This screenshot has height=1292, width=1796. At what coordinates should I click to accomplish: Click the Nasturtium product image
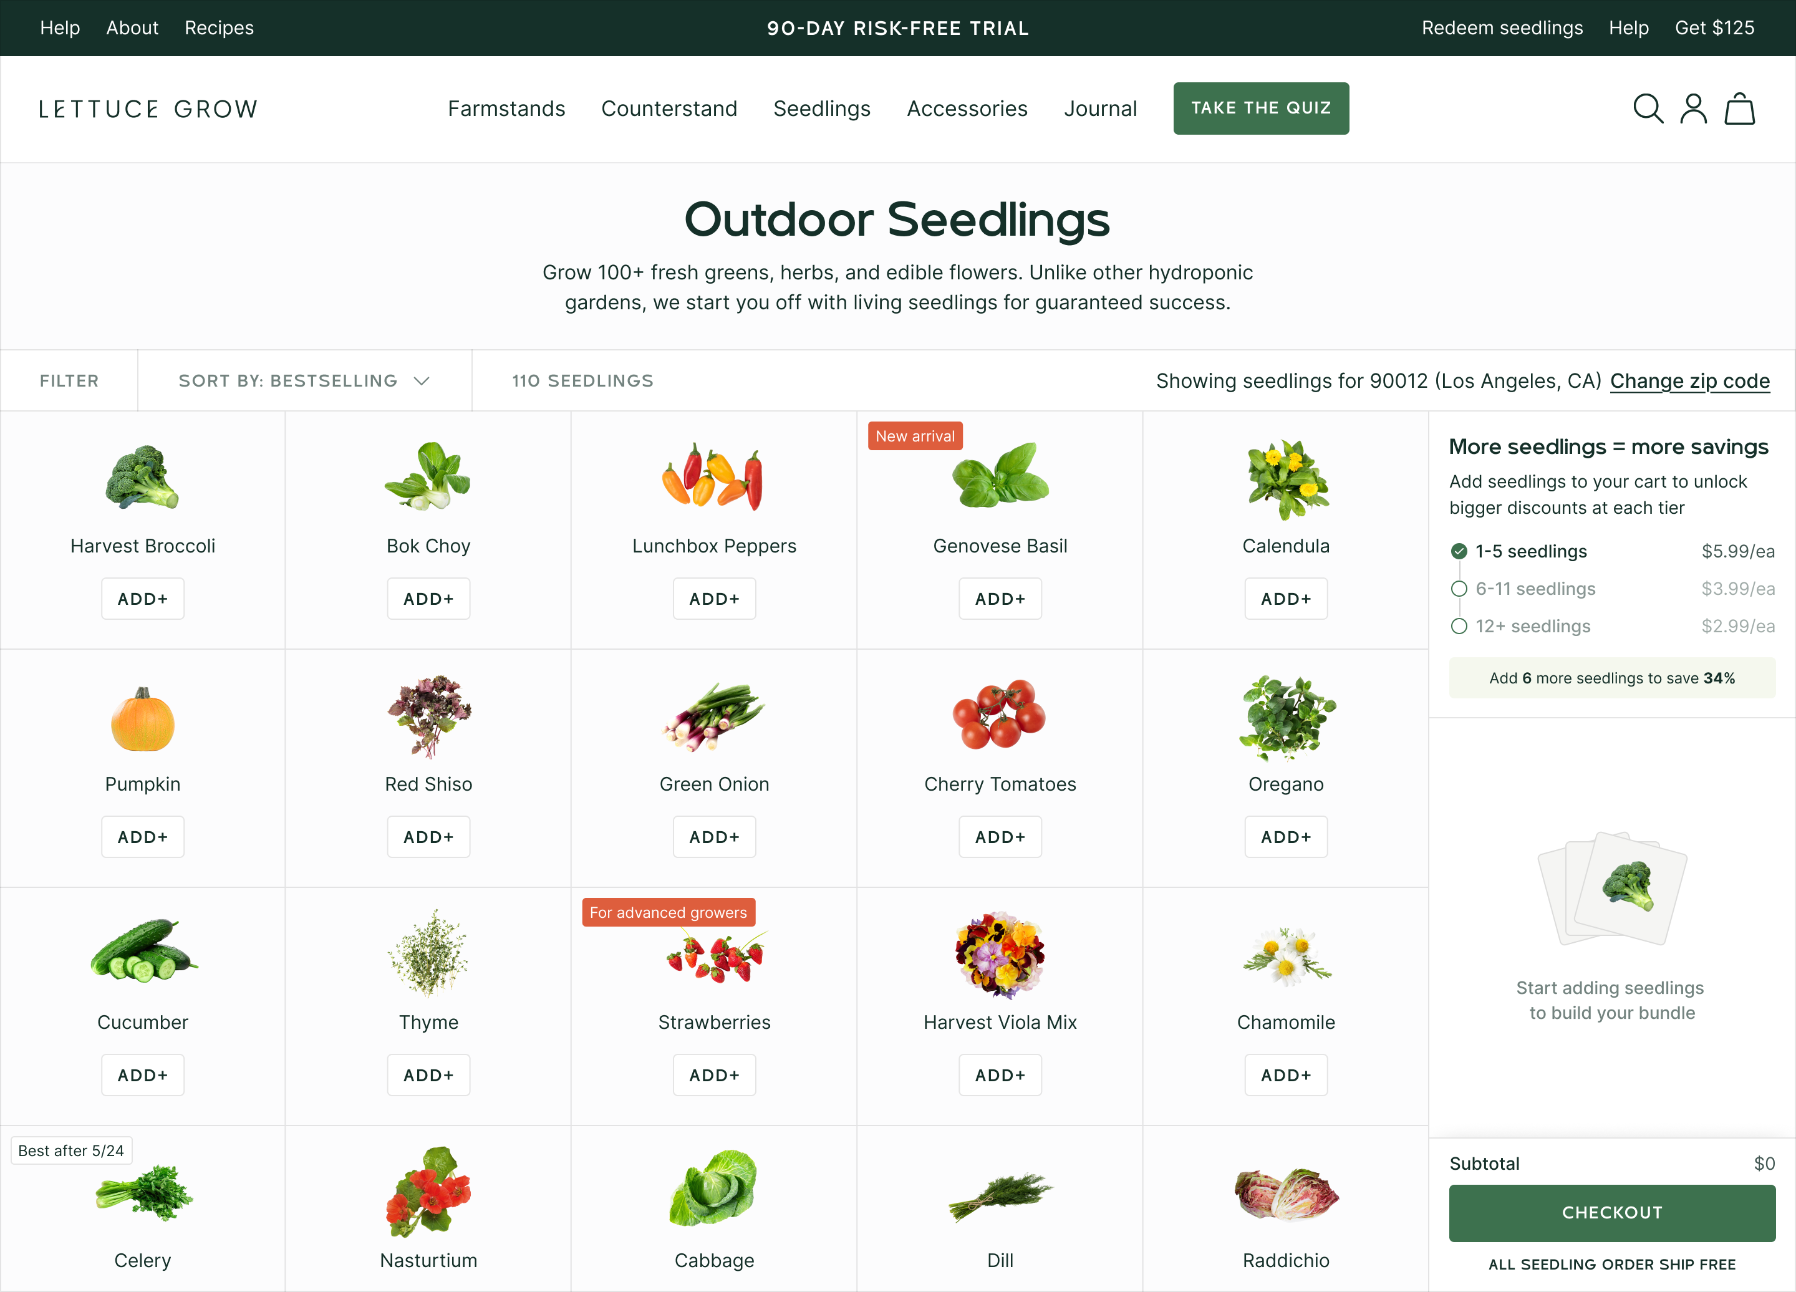(428, 1192)
